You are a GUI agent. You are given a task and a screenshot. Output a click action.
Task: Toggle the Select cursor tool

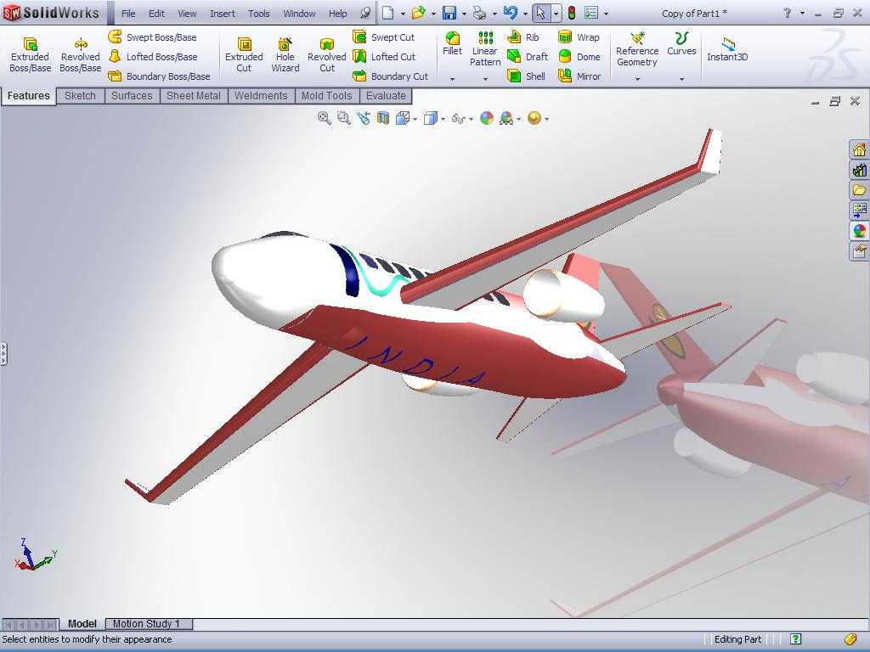click(541, 13)
